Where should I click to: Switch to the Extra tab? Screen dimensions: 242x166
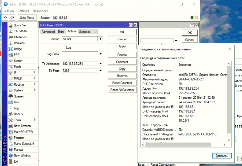point(61,32)
